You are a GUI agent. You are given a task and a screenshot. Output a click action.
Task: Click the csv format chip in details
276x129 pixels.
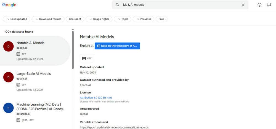[87, 58]
